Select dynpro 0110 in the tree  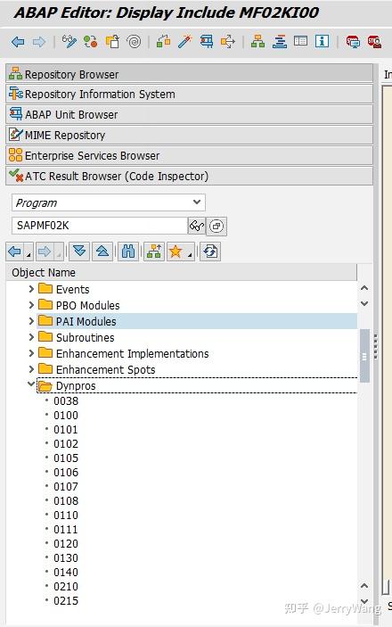pyautogui.click(x=66, y=515)
